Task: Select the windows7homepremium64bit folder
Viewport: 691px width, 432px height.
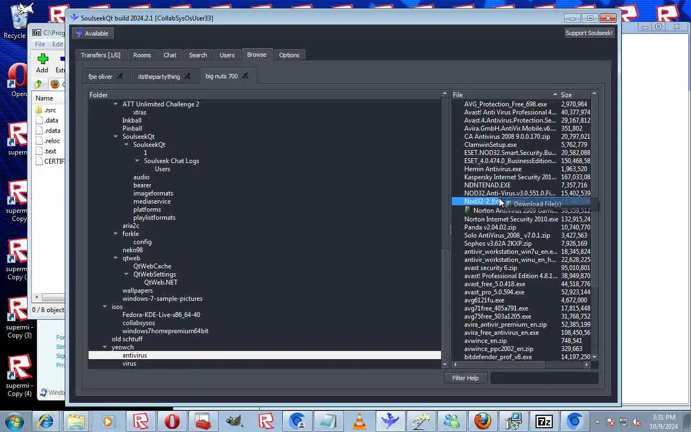Action: click(165, 331)
